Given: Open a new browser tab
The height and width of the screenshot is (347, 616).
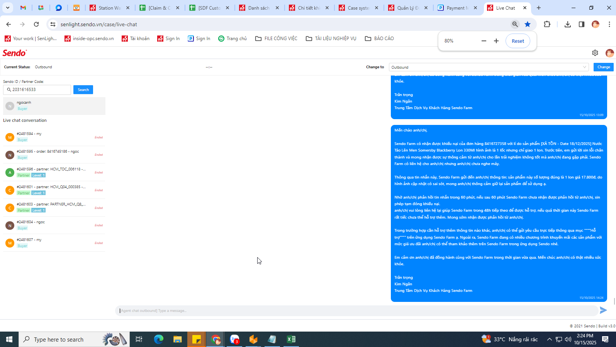Looking at the screenshot, I should pyautogui.click(x=539, y=8).
